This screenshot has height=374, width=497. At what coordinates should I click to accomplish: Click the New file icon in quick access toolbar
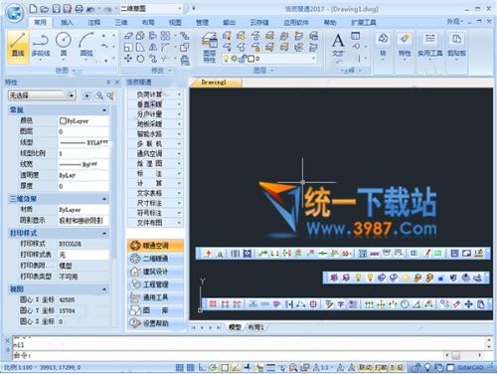(33, 9)
